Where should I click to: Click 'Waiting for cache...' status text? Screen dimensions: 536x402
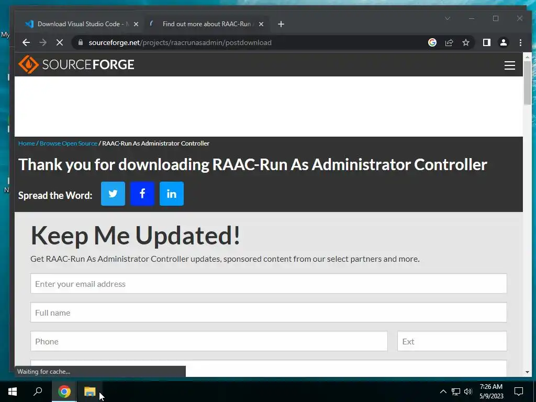[x=44, y=372]
